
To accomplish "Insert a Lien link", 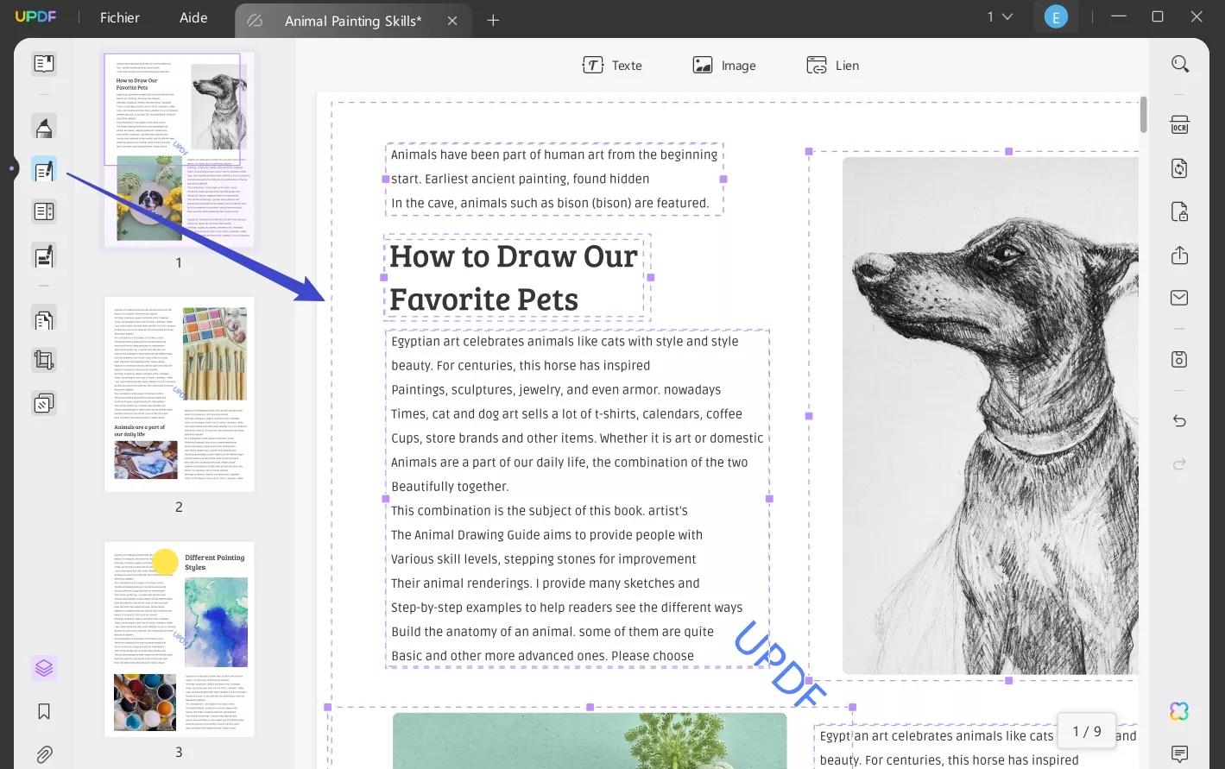I will tap(833, 65).
